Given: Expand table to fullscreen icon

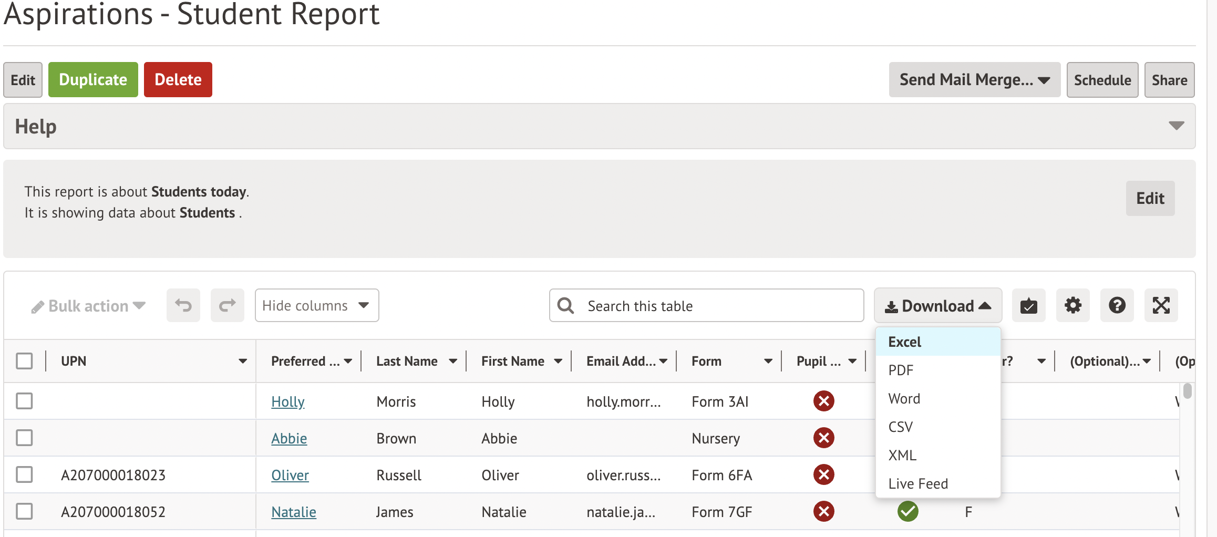Looking at the screenshot, I should click(x=1161, y=305).
